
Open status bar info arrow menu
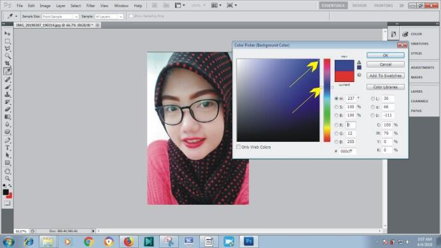click(x=93, y=231)
